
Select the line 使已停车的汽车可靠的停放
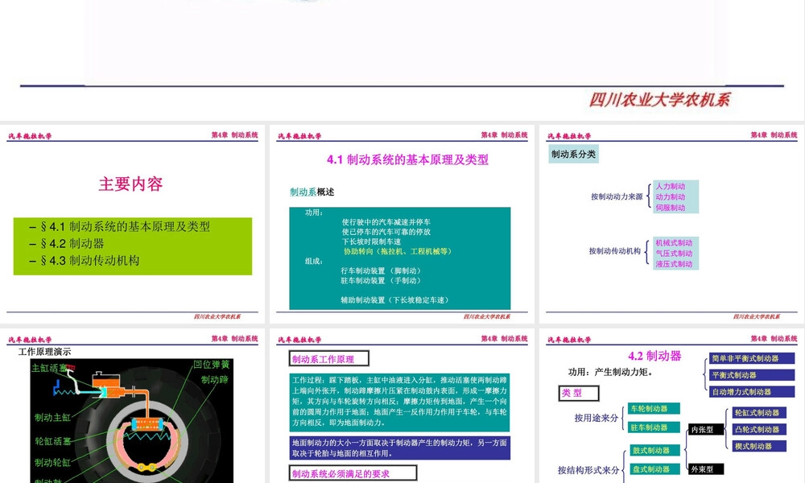(386, 232)
